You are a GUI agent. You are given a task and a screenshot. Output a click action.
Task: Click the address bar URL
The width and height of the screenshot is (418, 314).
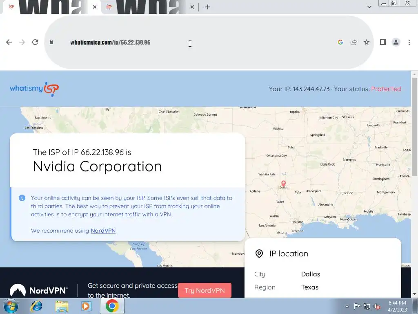(110, 43)
